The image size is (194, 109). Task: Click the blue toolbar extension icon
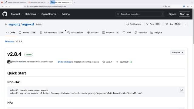(x=184, y=6)
